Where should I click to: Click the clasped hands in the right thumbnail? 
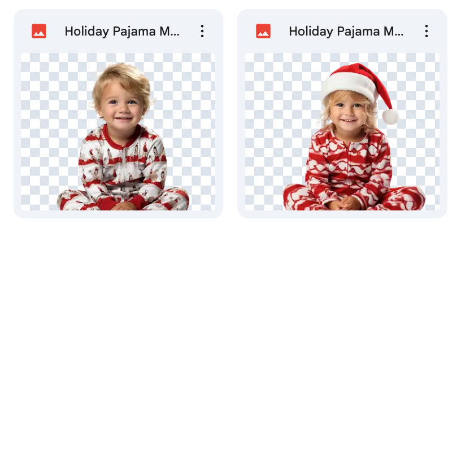pos(344,204)
